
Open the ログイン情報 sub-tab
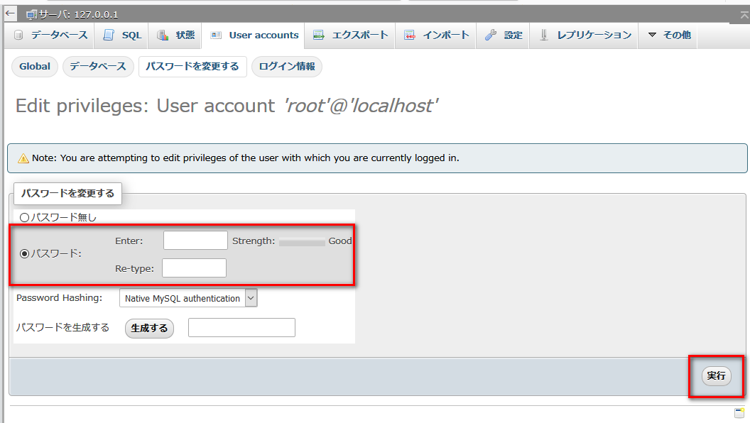(x=287, y=67)
